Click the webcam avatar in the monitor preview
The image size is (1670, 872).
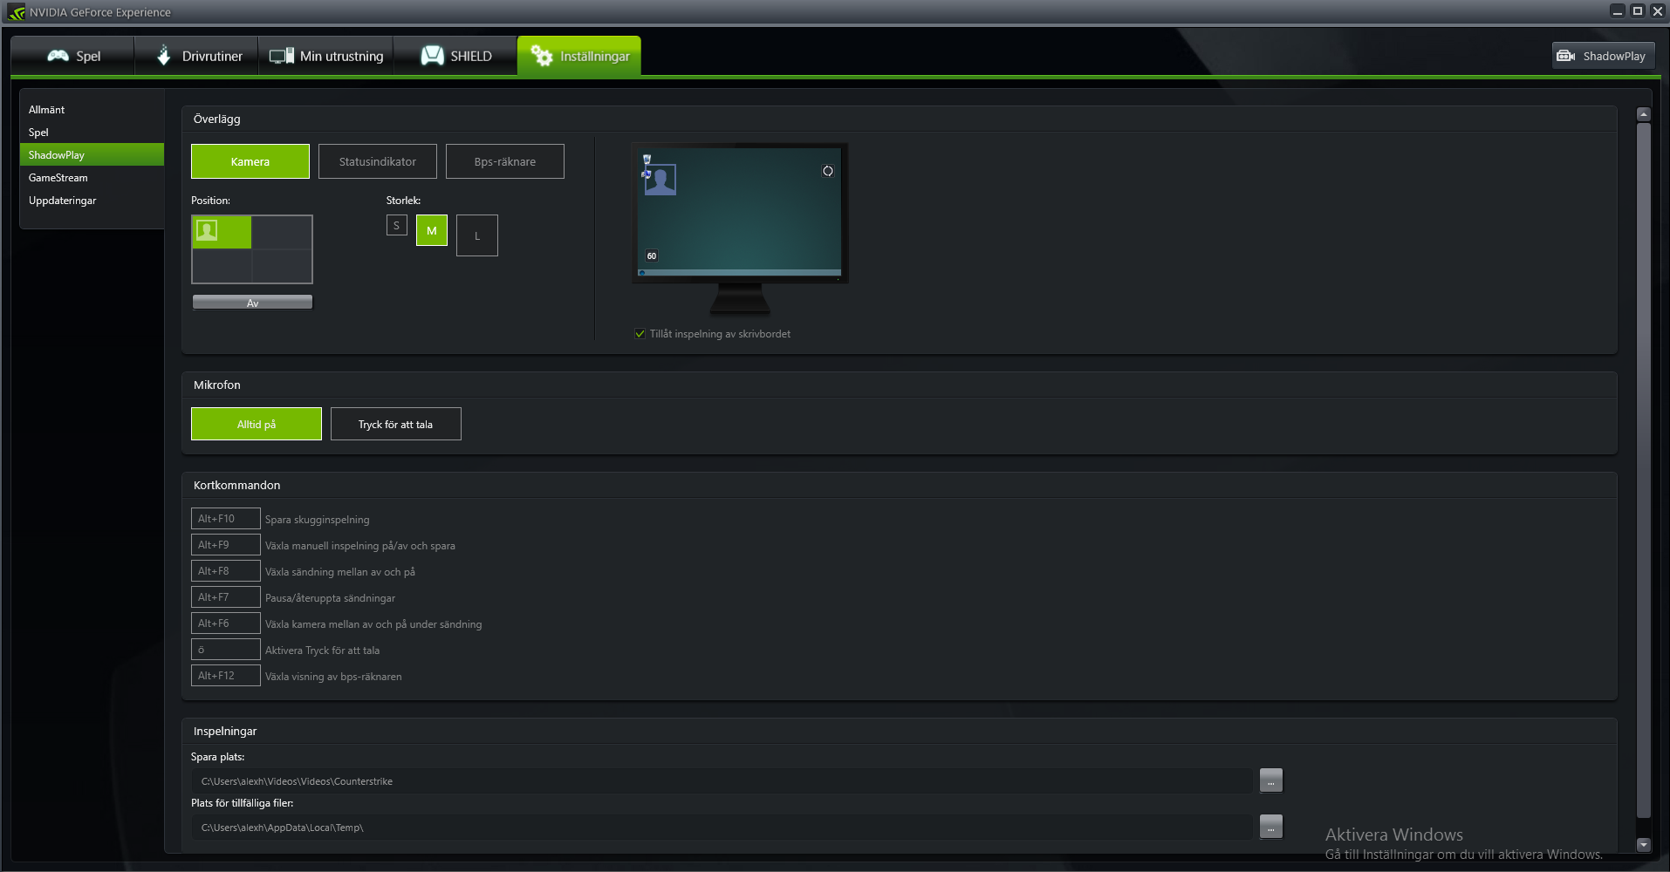[x=660, y=180]
